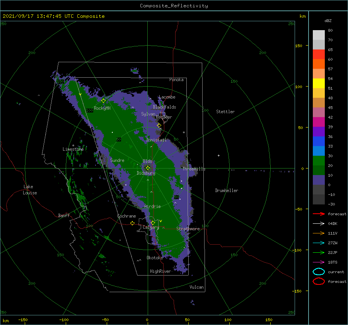Pick the purple 36-39 dBZ swatch
The height and width of the screenshot is (325, 348).
[319, 131]
